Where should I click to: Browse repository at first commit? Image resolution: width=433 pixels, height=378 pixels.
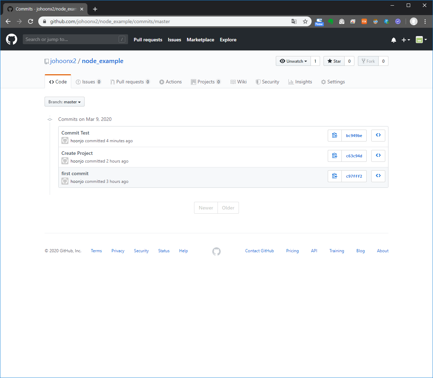point(378,176)
